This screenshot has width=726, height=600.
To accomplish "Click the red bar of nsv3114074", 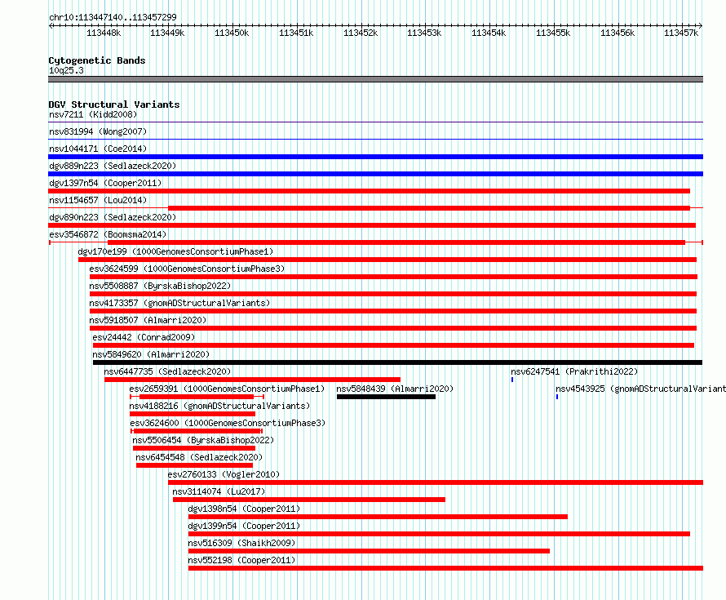I will 309,500.
